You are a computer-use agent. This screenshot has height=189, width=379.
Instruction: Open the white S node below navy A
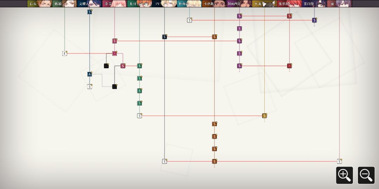pos(90,86)
